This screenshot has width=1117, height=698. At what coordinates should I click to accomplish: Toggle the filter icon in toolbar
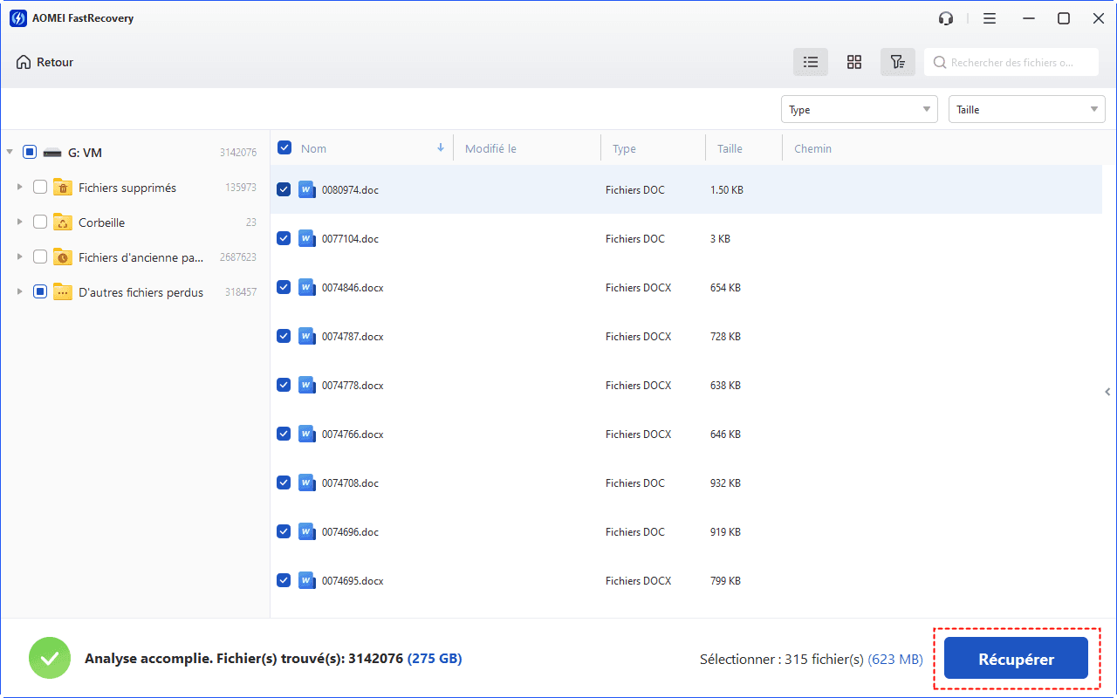click(897, 62)
